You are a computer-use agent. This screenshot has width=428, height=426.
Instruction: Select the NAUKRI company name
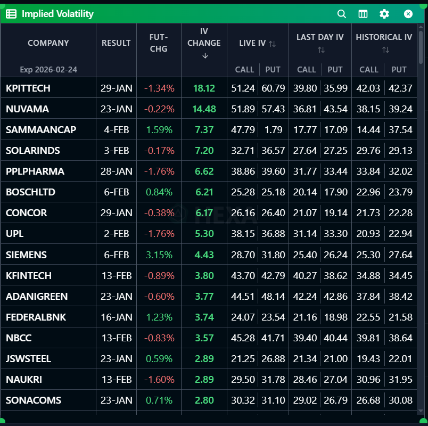coord(24,379)
